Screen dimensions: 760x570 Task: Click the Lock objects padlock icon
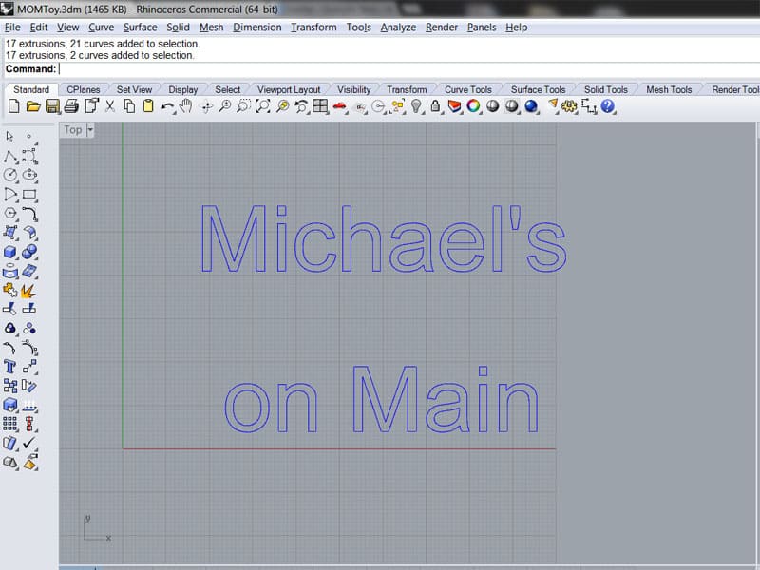[x=434, y=107]
